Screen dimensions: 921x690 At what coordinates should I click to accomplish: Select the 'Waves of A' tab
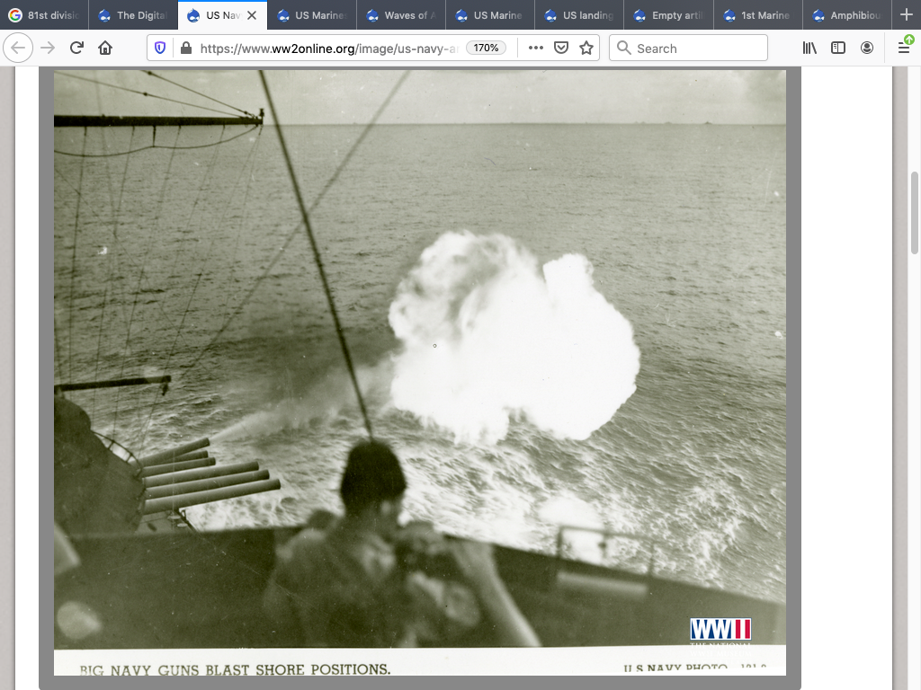click(400, 15)
